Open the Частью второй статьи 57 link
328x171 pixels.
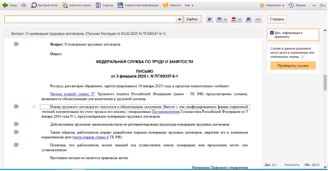(72, 94)
